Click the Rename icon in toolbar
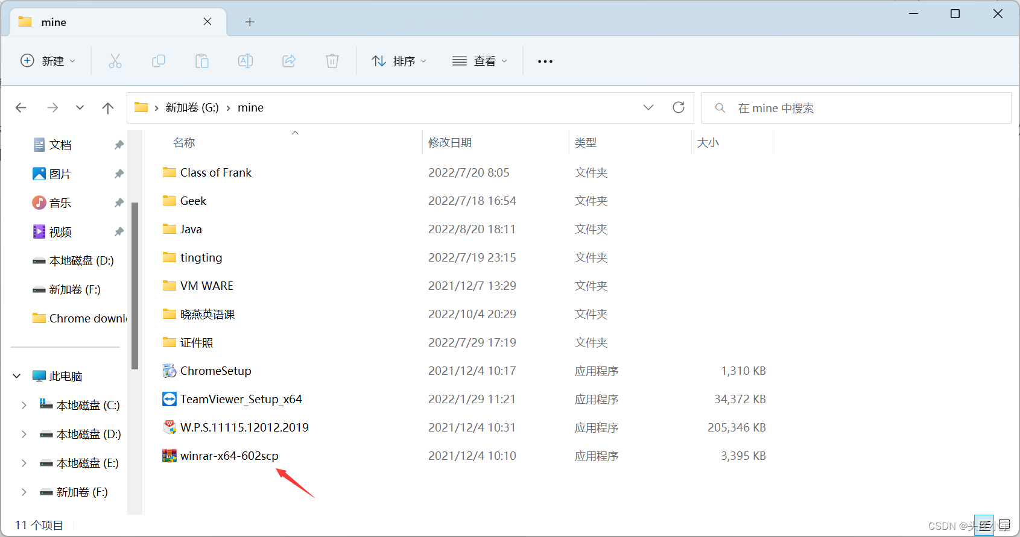Screen dimensions: 1020x537 245,61
